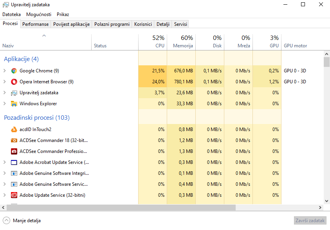The image size is (330, 230).
Task: Click the ACDSee Commander Professional icon
Action: click(14, 151)
